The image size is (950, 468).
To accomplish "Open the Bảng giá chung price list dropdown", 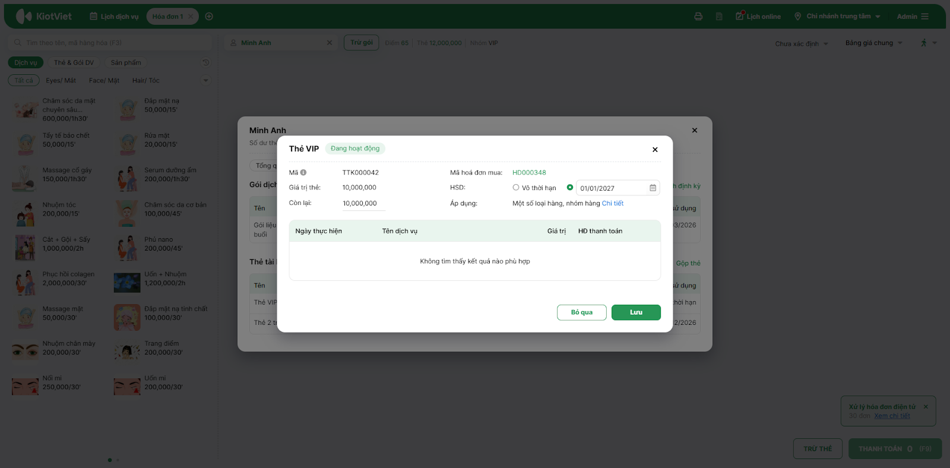I will pyautogui.click(x=874, y=43).
